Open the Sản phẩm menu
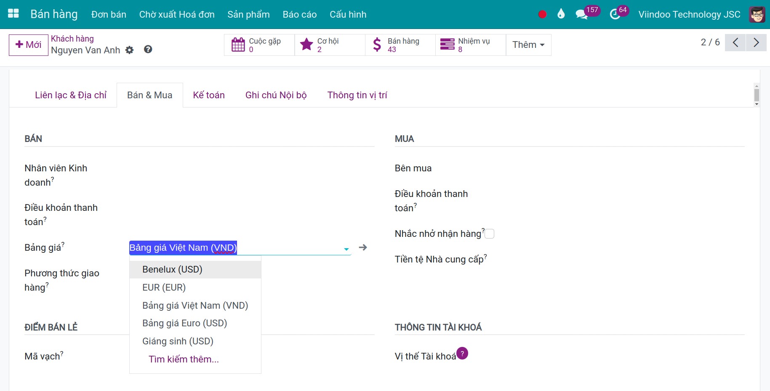The image size is (770, 391). [x=248, y=14]
